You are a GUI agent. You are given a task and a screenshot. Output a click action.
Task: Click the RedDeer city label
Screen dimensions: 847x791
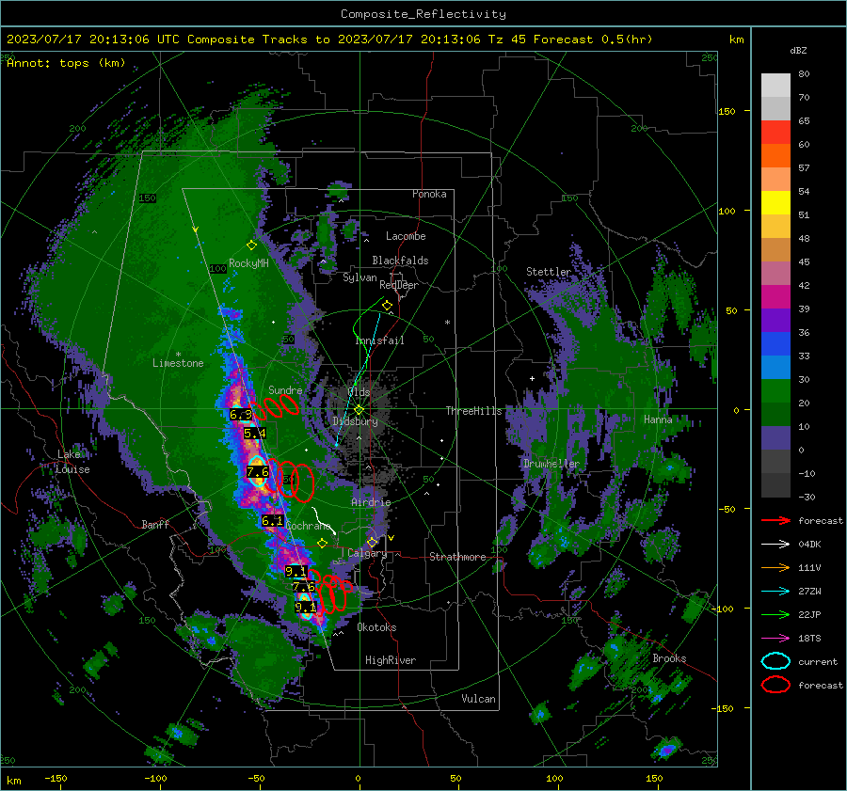click(x=399, y=285)
